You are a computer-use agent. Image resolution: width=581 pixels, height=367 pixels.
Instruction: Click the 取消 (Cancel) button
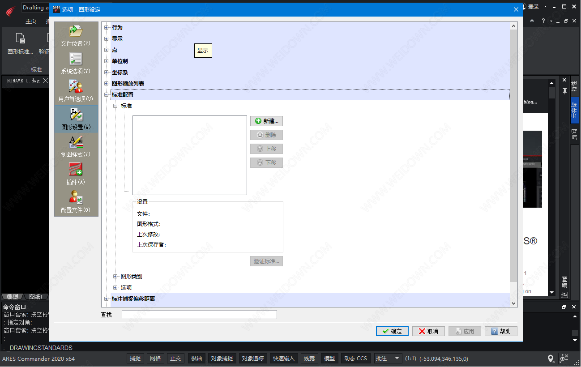coord(428,331)
